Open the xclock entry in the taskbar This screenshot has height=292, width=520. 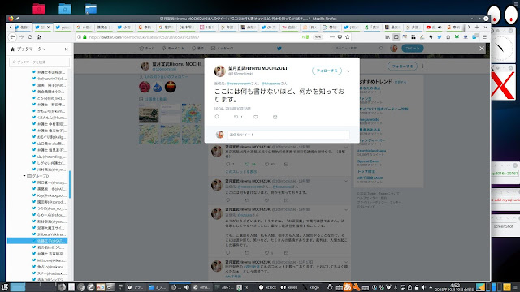(268, 287)
